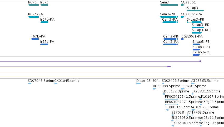224x127 pixels.
Task: Click the RP003419541.5prime feature
Action: (172, 99)
